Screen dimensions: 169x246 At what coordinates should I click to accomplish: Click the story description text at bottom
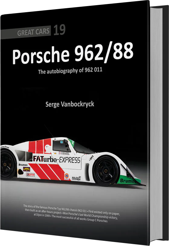(x=72, y=213)
